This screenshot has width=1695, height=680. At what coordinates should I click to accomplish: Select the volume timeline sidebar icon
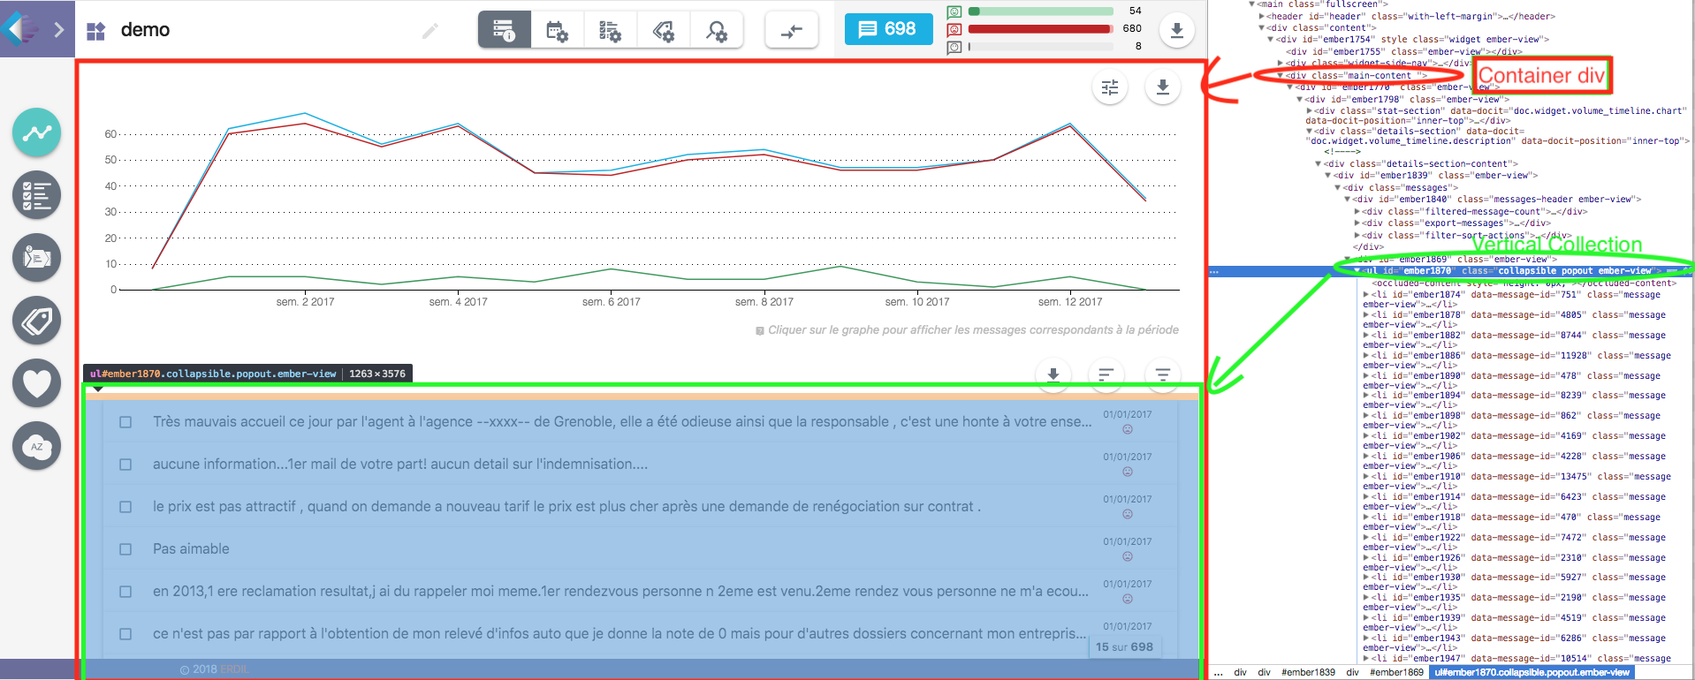37,133
